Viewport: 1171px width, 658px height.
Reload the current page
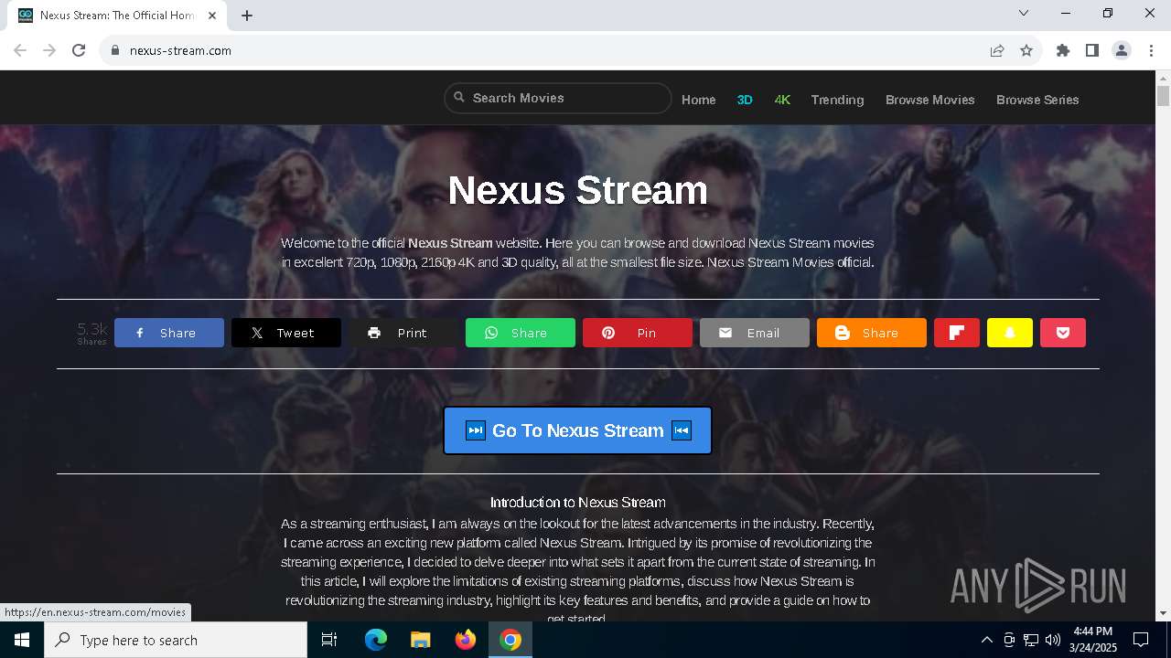coord(79,50)
